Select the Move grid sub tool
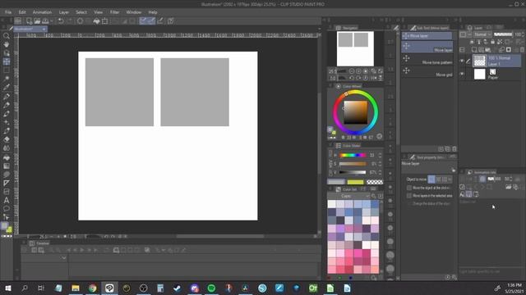 pyautogui.click(x=427, y=72)
